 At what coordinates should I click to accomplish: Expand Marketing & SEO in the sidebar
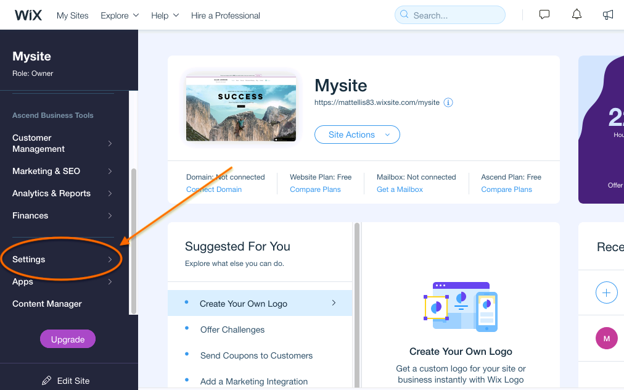pyautogui.click(x=62, y=171)
